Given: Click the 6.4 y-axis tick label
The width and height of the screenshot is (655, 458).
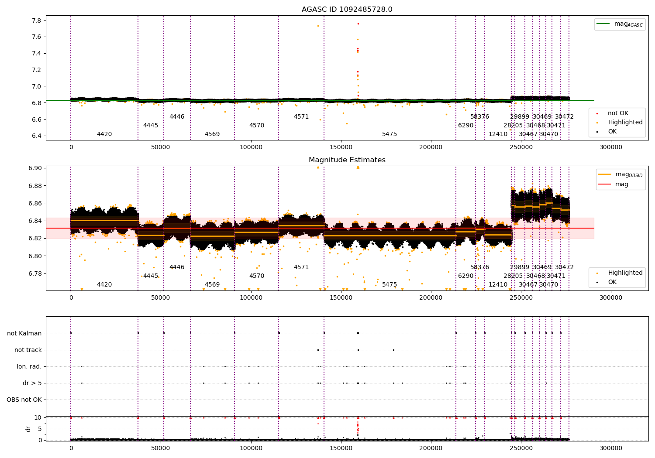Looking at the screenshot, I should 37,136.
